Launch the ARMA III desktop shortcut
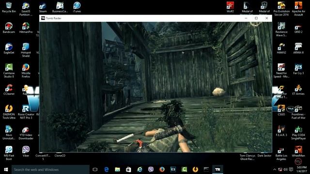The width and height of the screenshot is (310, 174). 298,48
